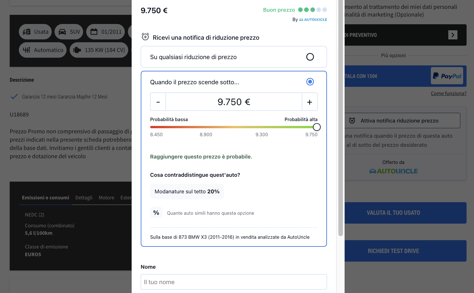
Task: Select the Quando il prezzo scende sotto option
Action: (310, 82)
